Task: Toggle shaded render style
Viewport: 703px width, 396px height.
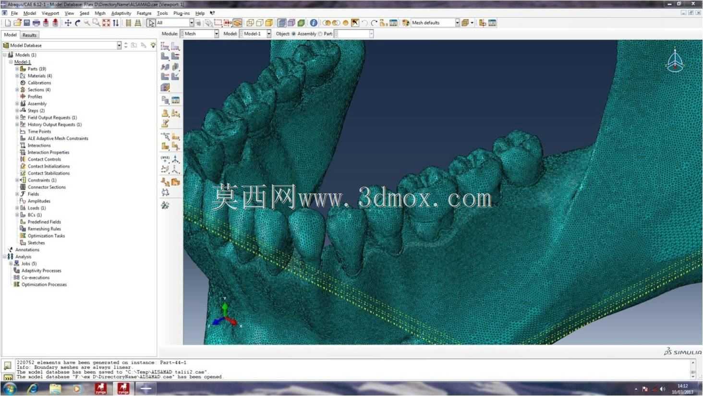Action: click(x=268, y=23)
